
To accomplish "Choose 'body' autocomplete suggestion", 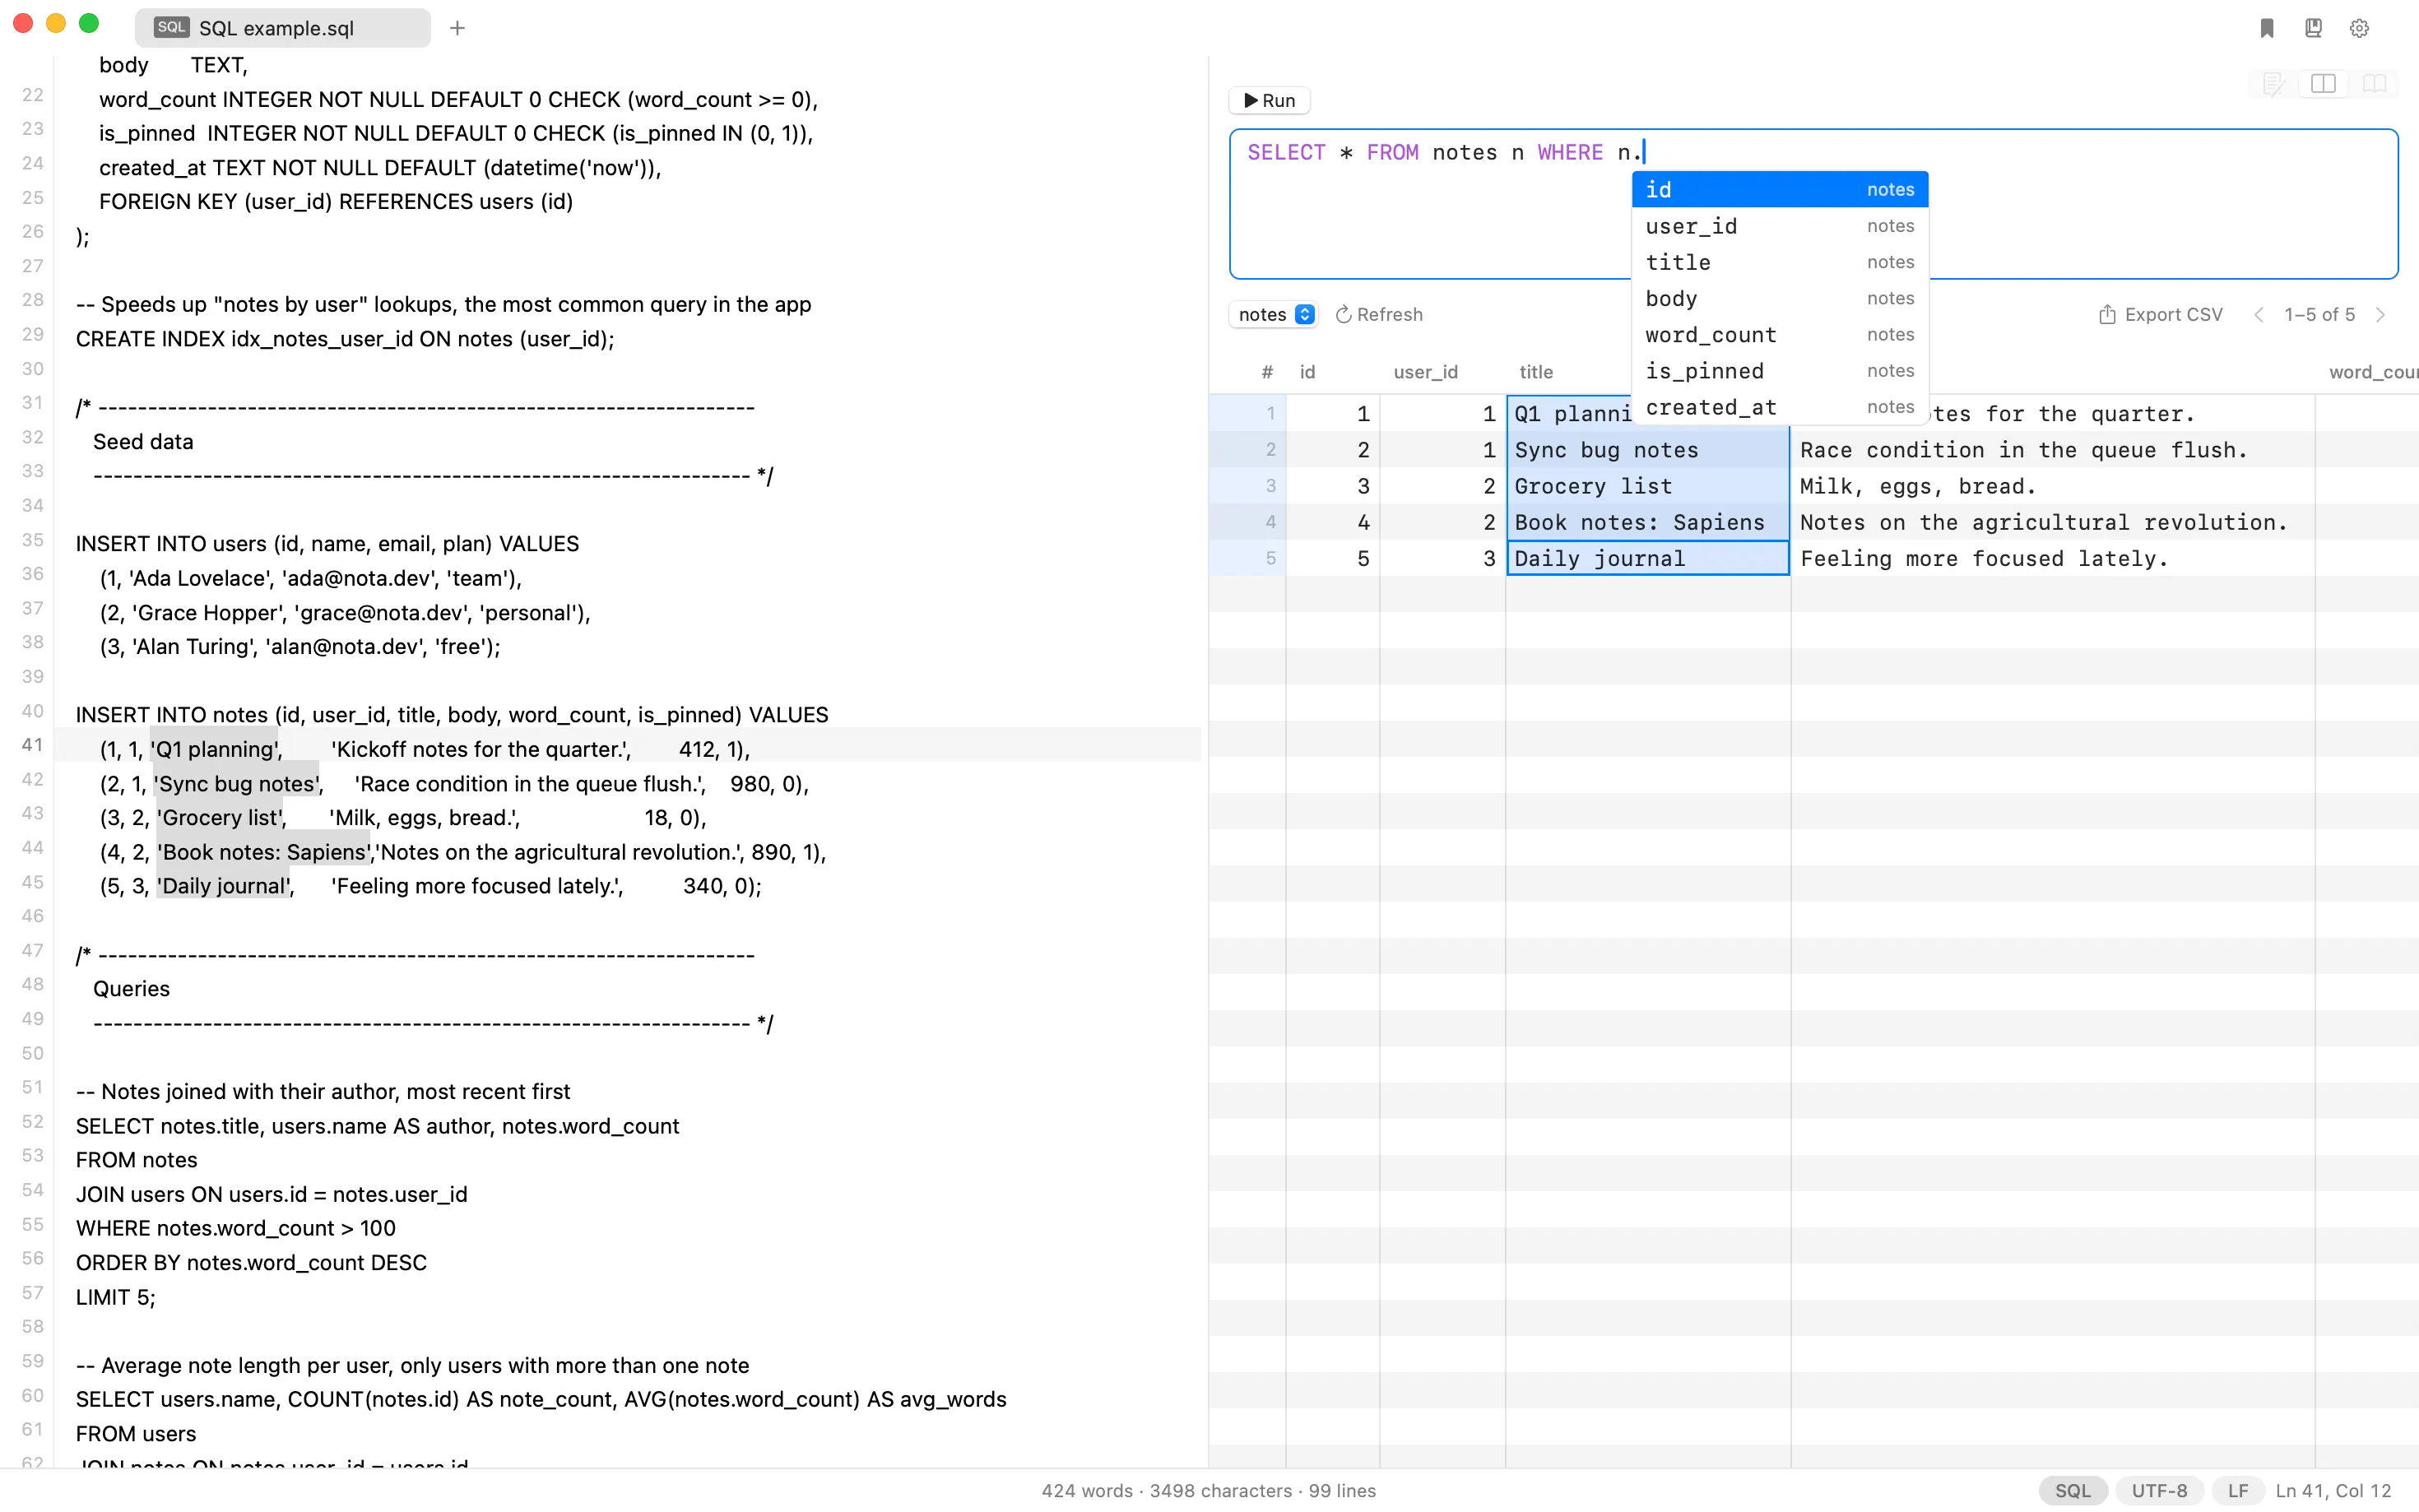I will point(1779,298).
